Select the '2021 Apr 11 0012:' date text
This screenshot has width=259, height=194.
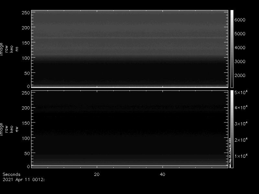point(23,179)
